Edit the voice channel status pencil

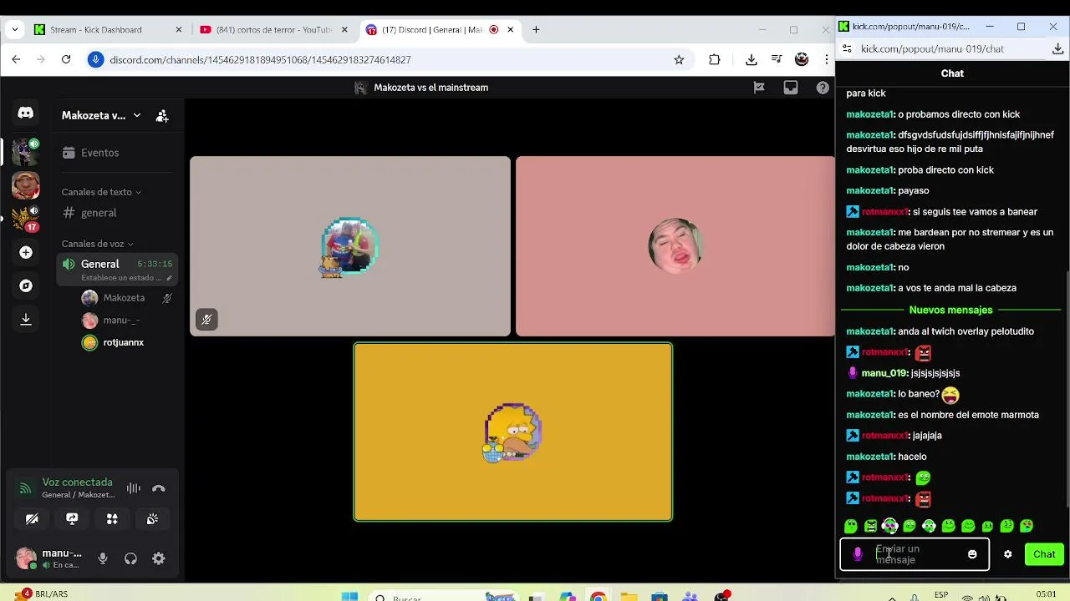pyautogui.click(x=169, y=278)
